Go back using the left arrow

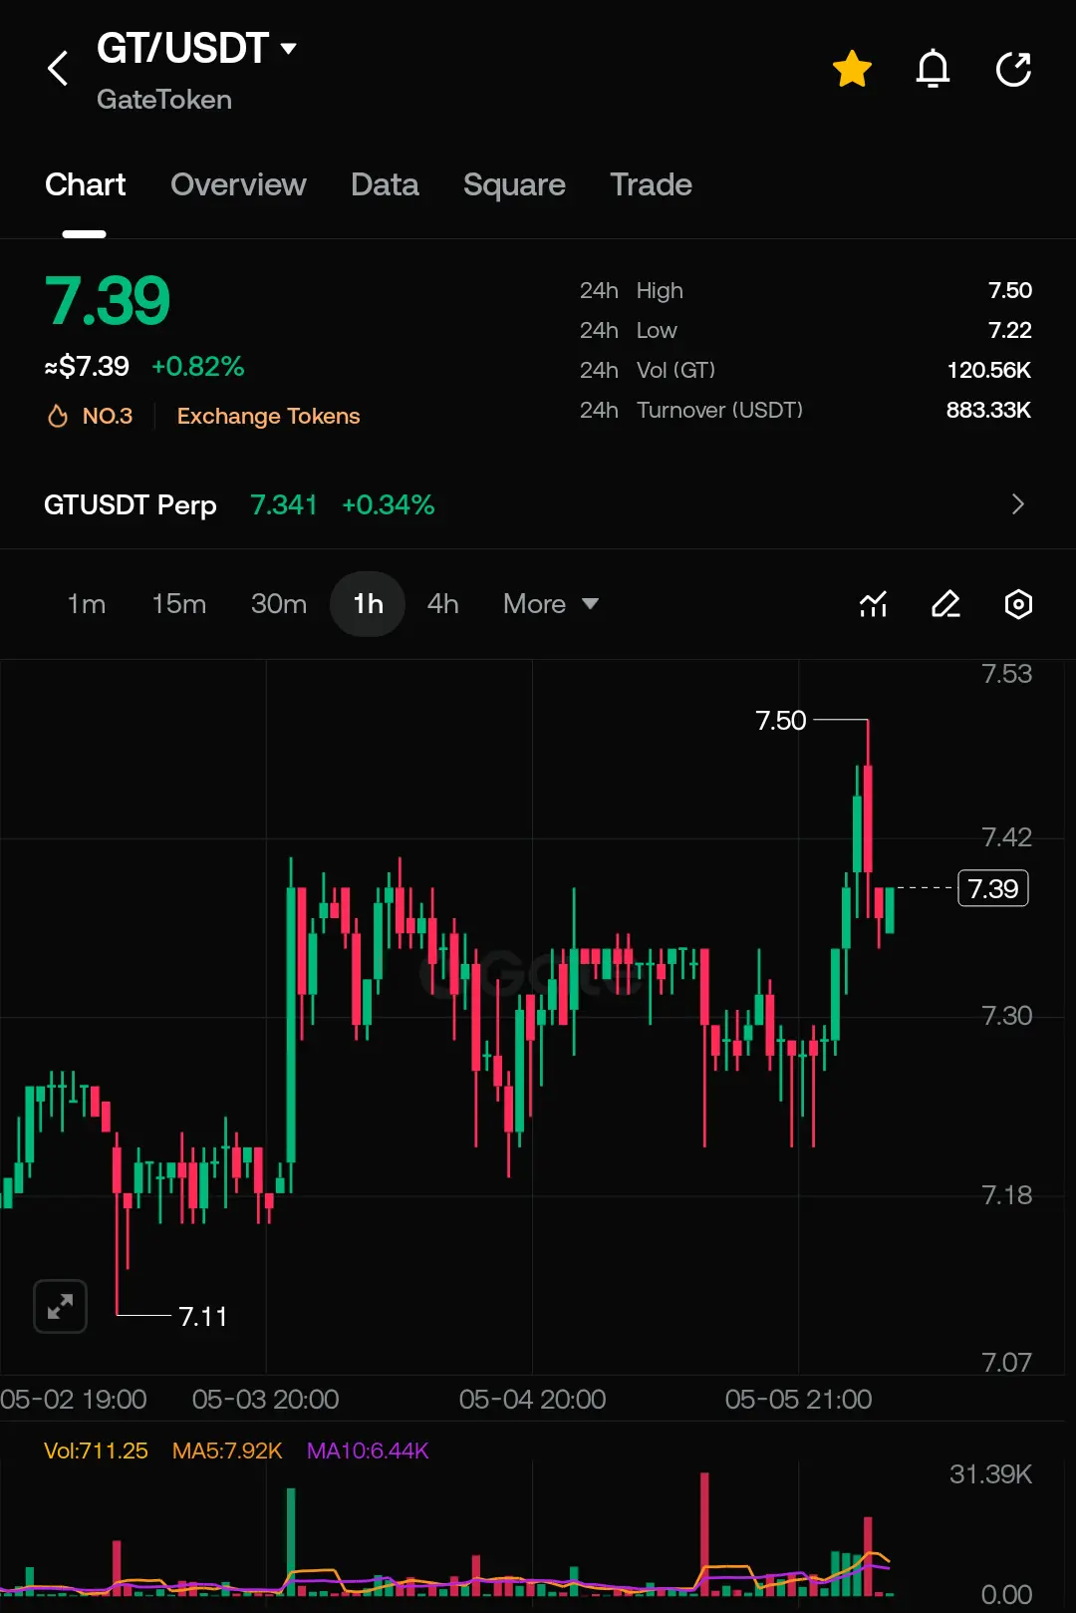58,69
